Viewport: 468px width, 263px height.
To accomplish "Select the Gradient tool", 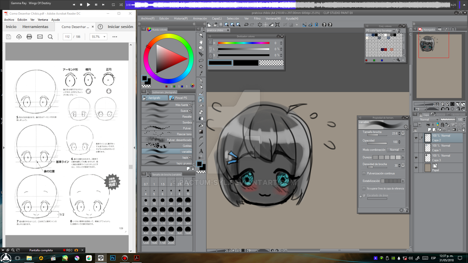I will coord(201,131).
